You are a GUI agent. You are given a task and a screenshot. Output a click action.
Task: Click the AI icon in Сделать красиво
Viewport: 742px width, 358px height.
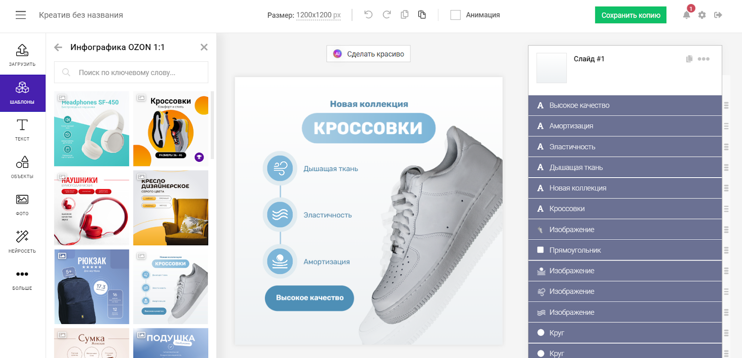pyautogui.click(x=338, y=54)
